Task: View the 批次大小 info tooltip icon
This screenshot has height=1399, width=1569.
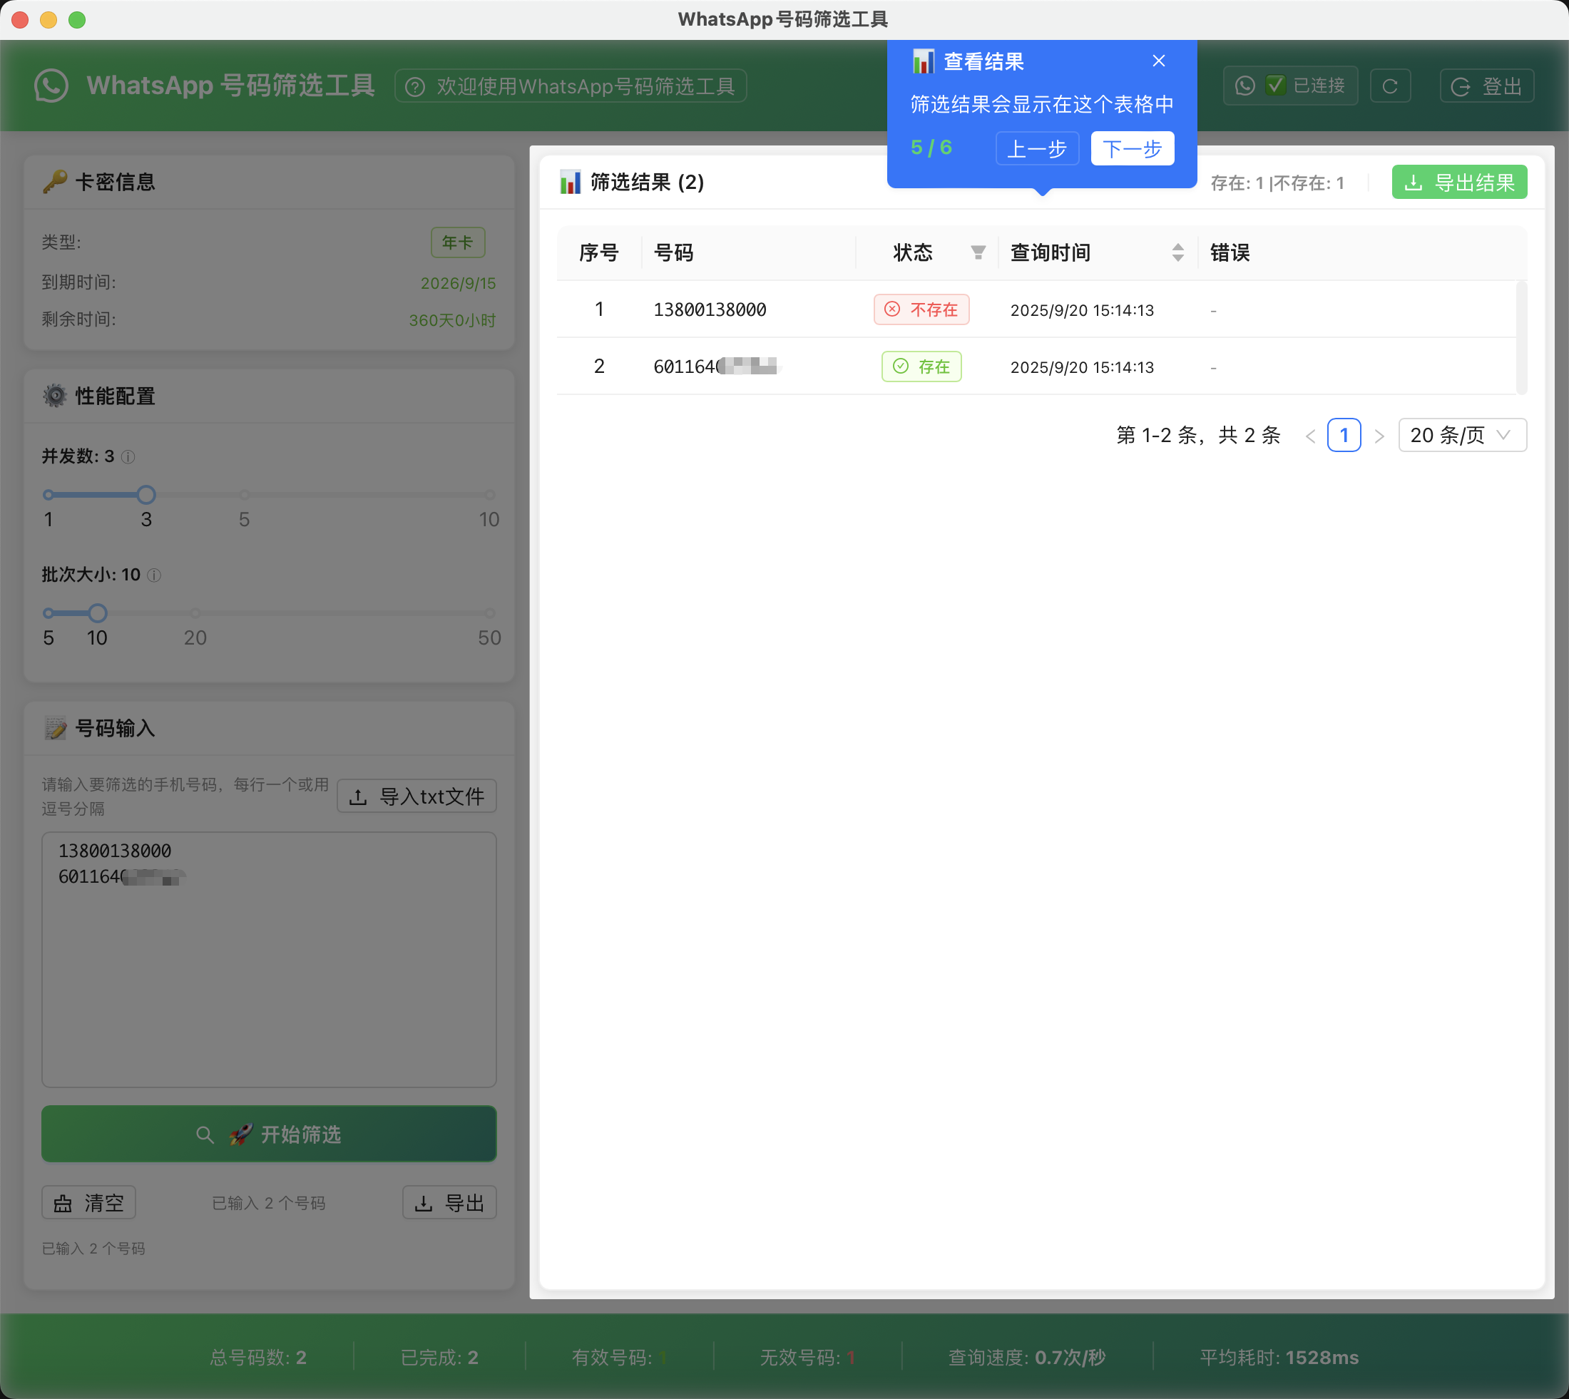Action: pos(153,575)
